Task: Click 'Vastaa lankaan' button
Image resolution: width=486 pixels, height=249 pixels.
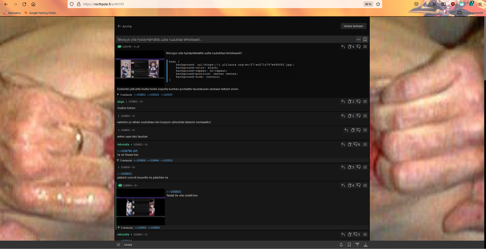Action: tap(353, 26)
